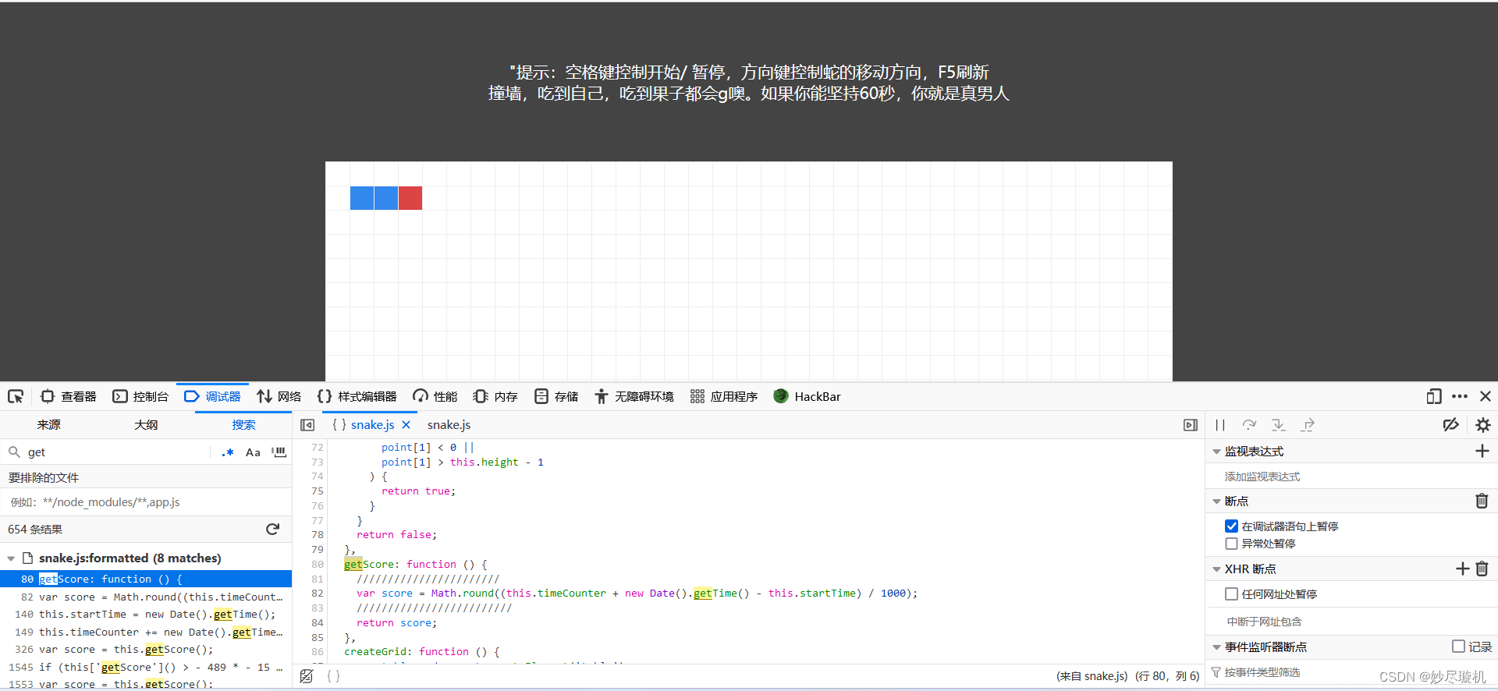Collapse the 断点 breakpoints section
The height and width of the screenshot is (691, 1498).
point(1216,501)
